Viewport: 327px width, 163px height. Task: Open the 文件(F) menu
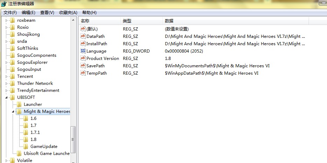tap(10, 13)
